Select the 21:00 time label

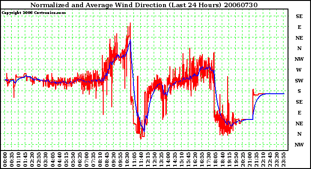pyautogui.click(x=250, y=160)
